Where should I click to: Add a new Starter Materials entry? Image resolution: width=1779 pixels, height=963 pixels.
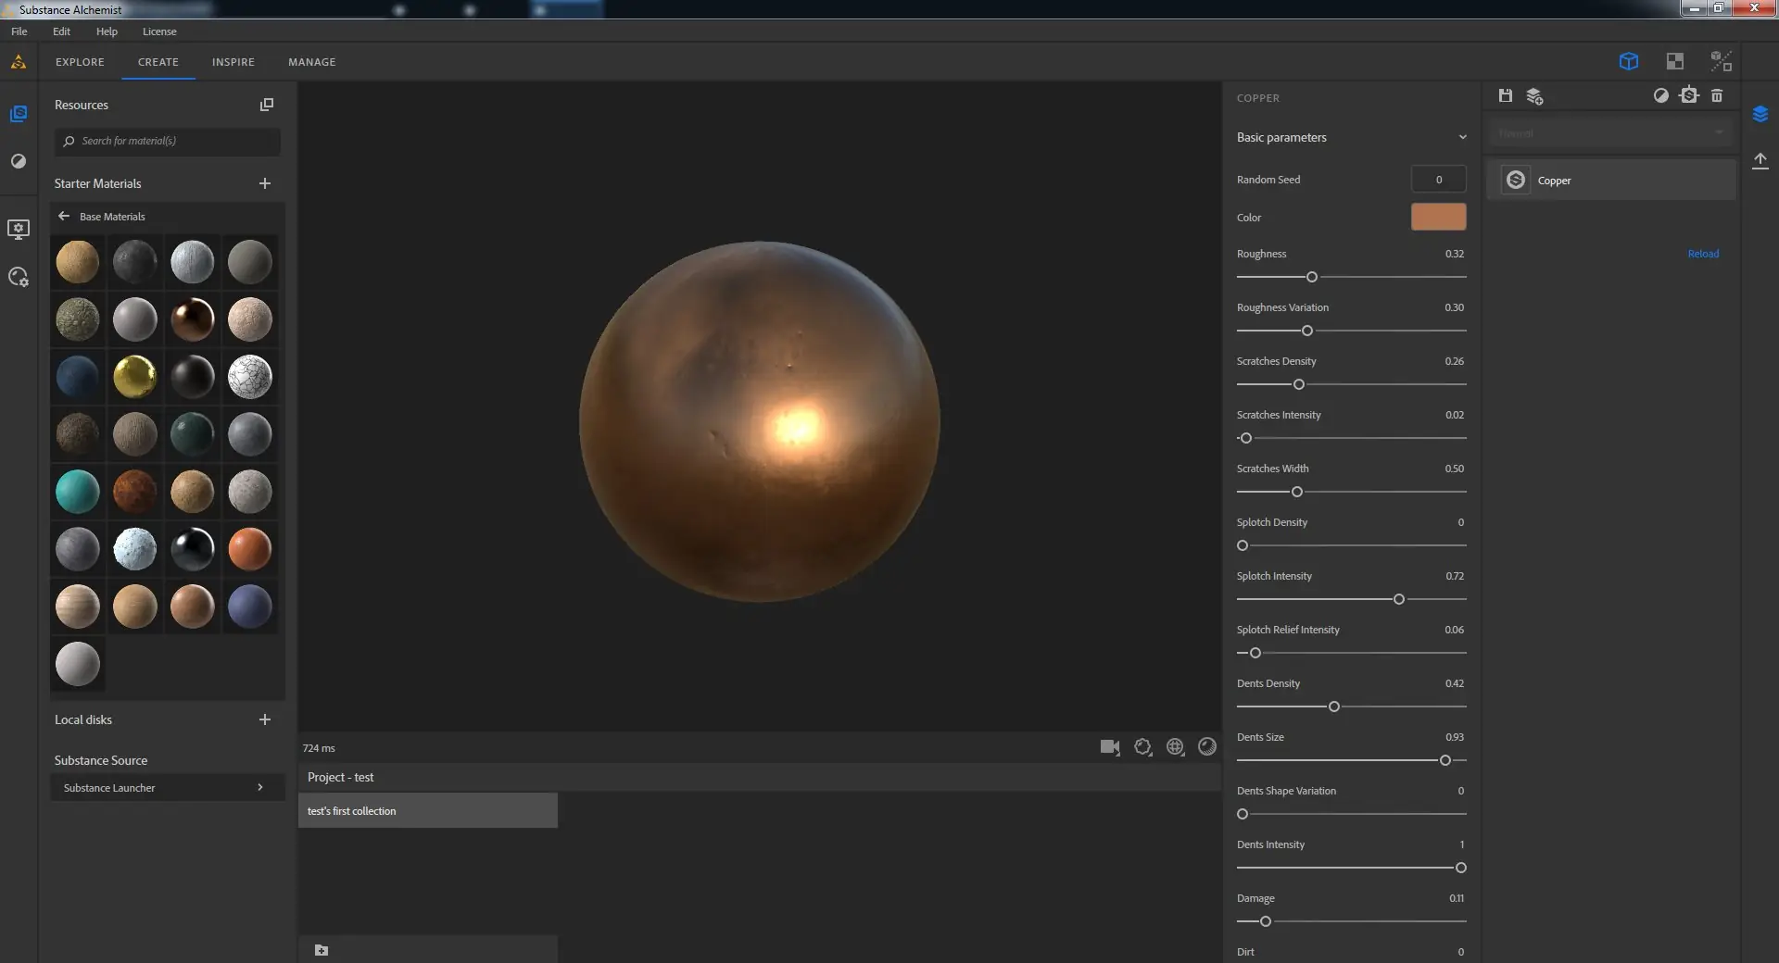(x=265, y=183)
